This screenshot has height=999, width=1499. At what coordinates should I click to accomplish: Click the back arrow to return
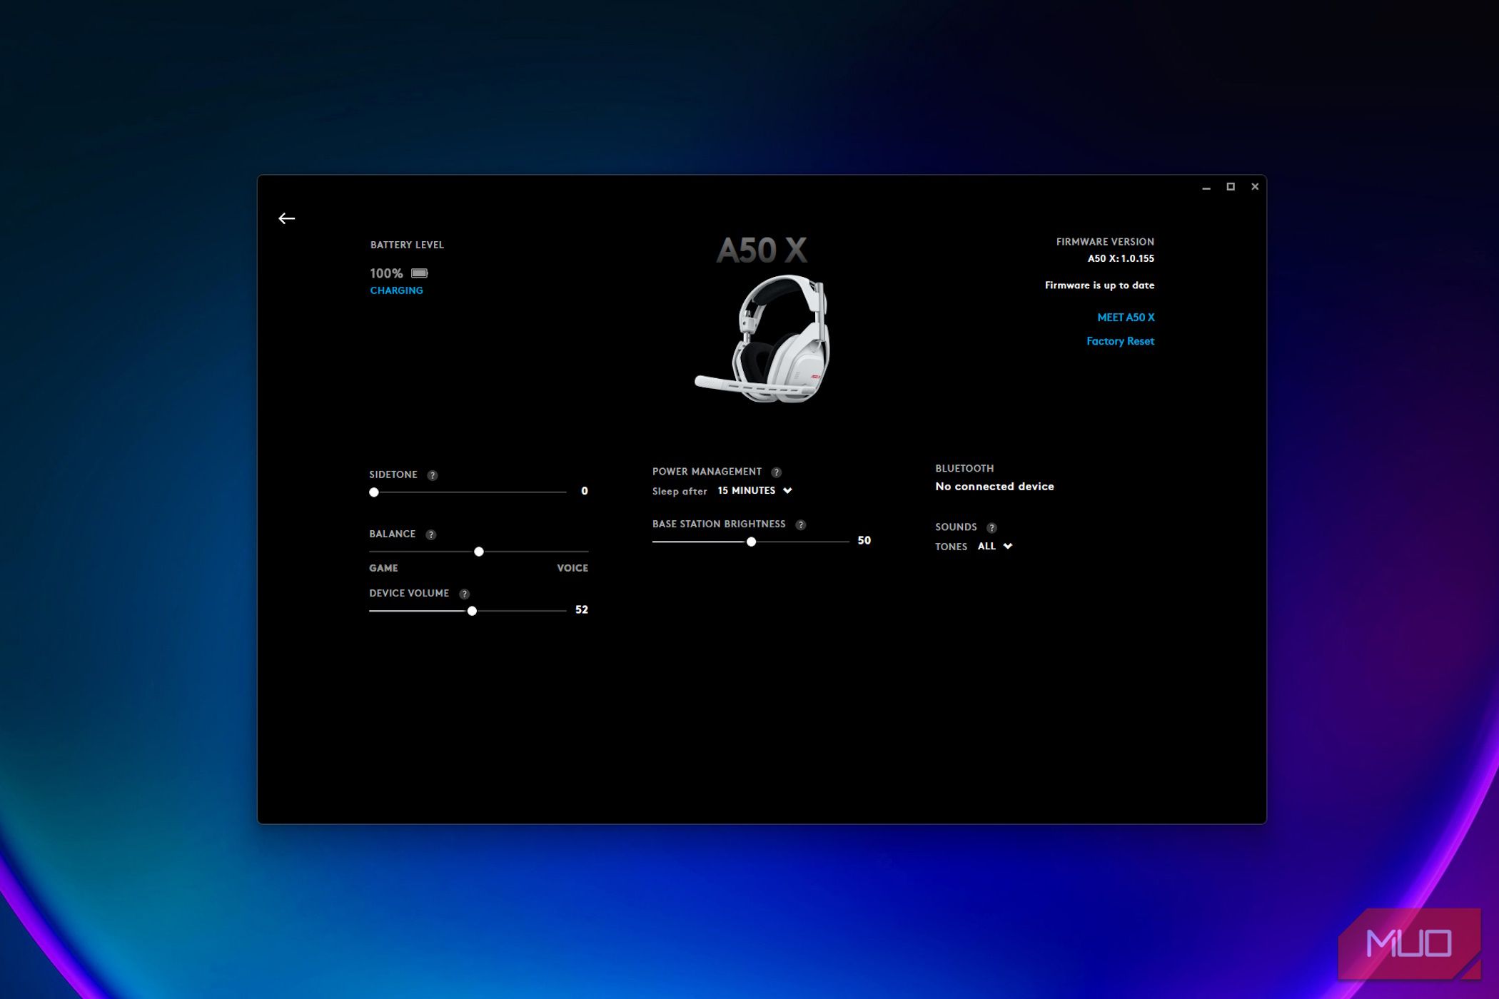point(288,218)
